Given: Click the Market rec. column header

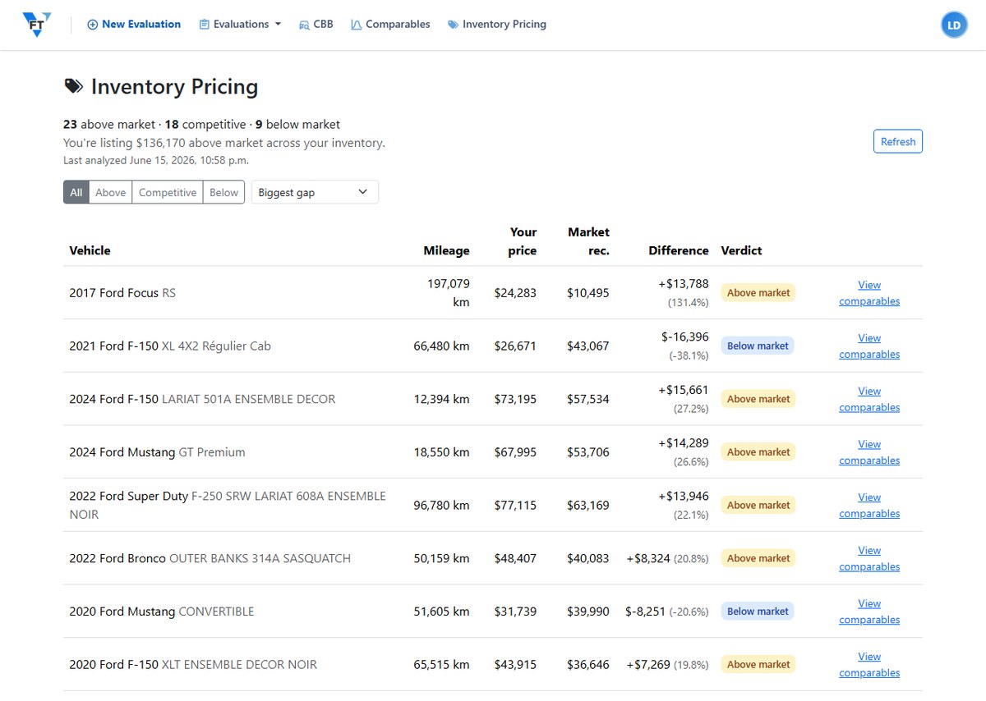Looking at the screenshot, I should pos(588,241).
